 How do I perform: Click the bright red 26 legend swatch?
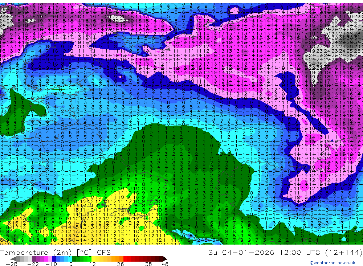coord(125,259)
